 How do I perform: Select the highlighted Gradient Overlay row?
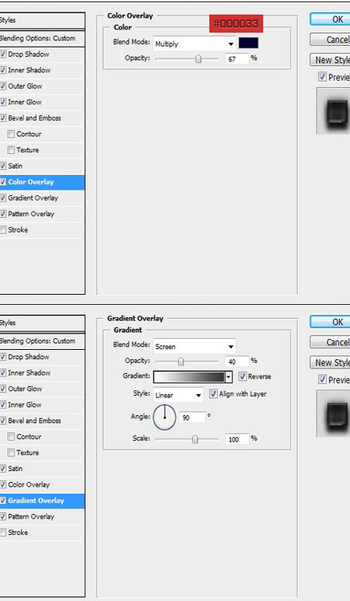point(41,501)
